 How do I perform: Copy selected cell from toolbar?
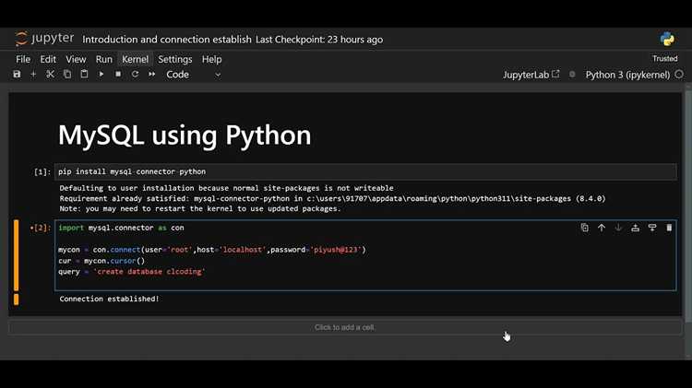(x=67, y=74)
